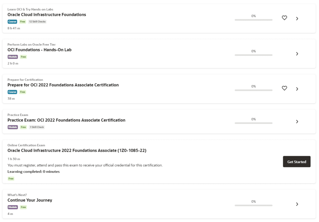Expand Oracle Cloud Infrastructure Foundations chevron arrow
This screenshot has height=222, width=319.
[x=297, y=19]
